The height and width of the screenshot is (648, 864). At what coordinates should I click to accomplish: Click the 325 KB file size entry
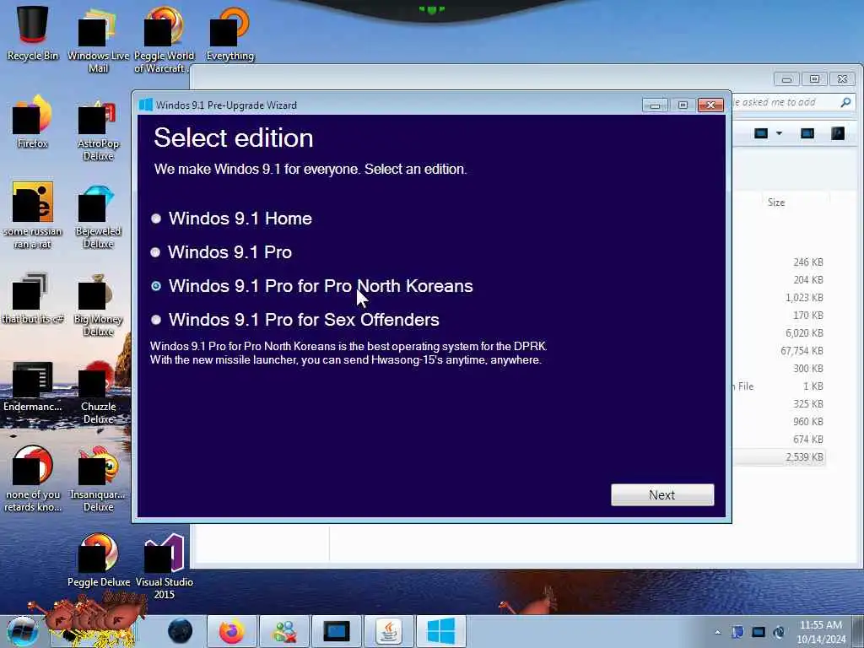click(807, 404)
